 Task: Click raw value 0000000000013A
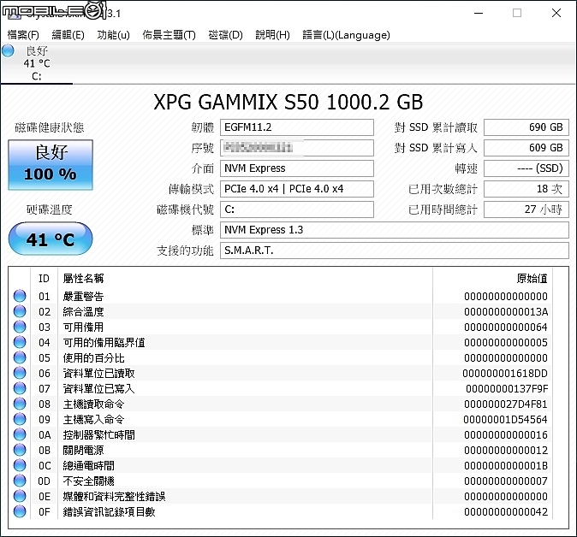click(x=506, y=312)
